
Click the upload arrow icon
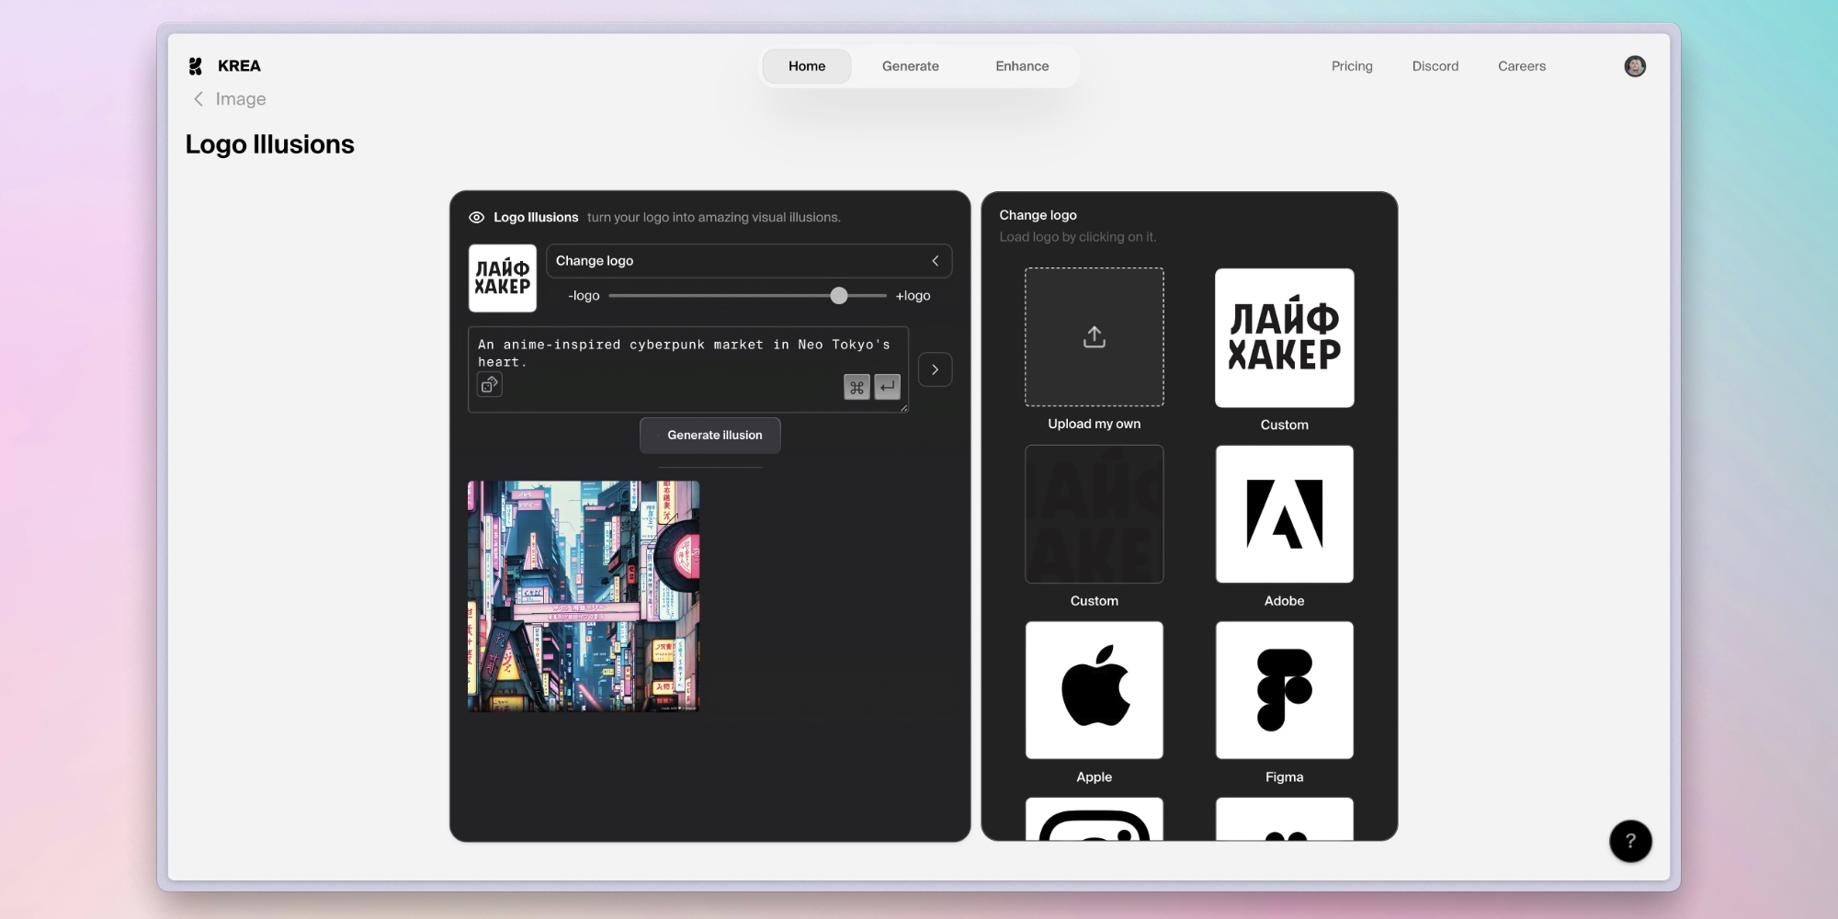click(x=1095, y=337)
